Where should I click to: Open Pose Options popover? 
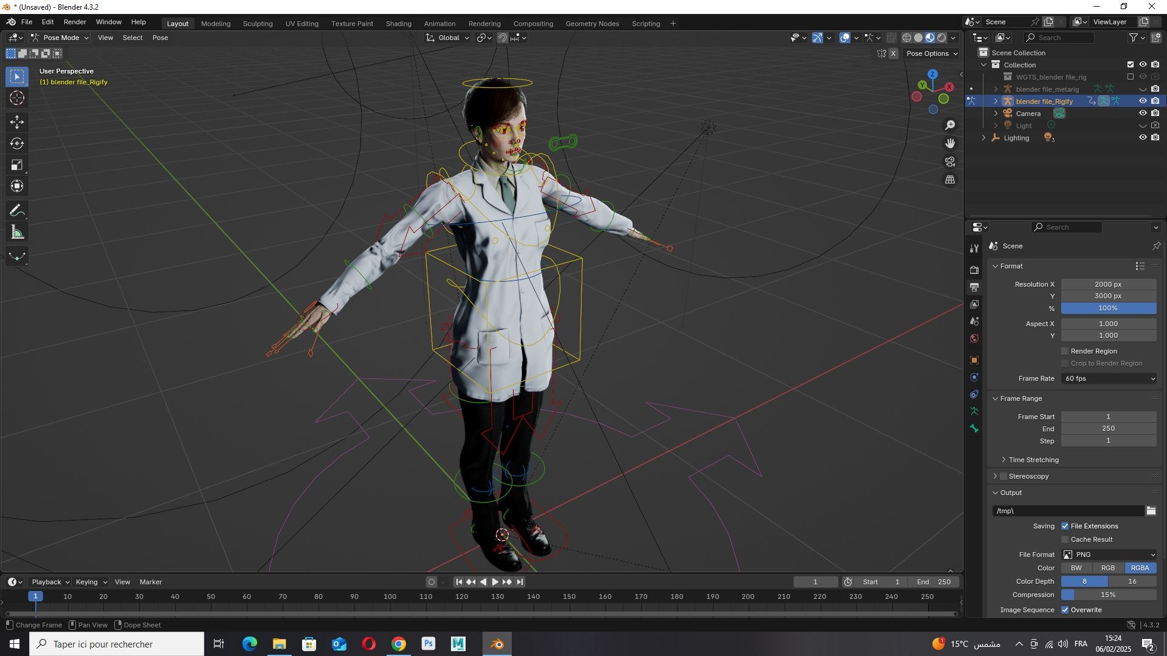[932, 53]
